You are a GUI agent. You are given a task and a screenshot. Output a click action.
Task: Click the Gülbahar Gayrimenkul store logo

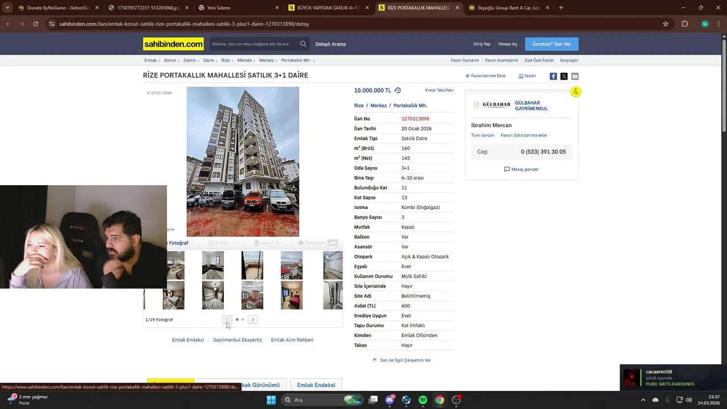pyautogui.click(x=492, y=105)
